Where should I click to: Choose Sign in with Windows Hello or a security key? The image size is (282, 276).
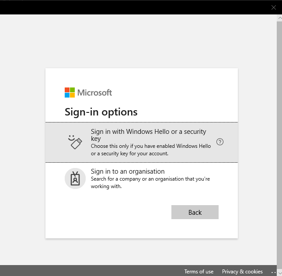coord(142,142)
